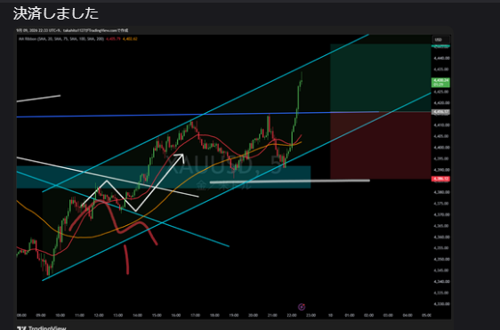
Task: Select the green current price label on axis
Action: pos(440,82)
